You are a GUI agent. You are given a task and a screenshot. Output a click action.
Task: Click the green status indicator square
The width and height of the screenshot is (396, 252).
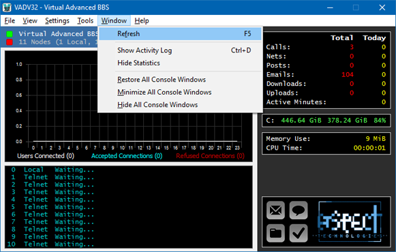(x=10, y=34)
